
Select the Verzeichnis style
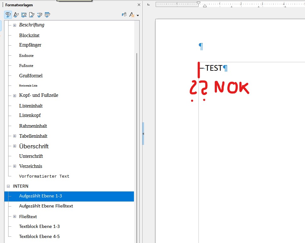30,166
